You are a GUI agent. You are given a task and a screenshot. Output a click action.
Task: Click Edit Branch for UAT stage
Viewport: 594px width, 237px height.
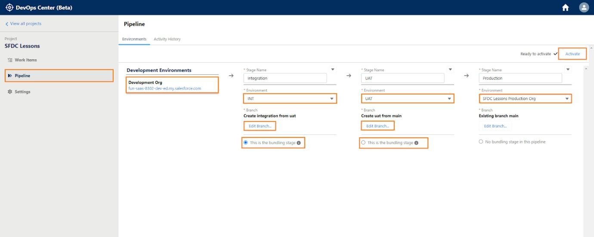pos(377,126)
